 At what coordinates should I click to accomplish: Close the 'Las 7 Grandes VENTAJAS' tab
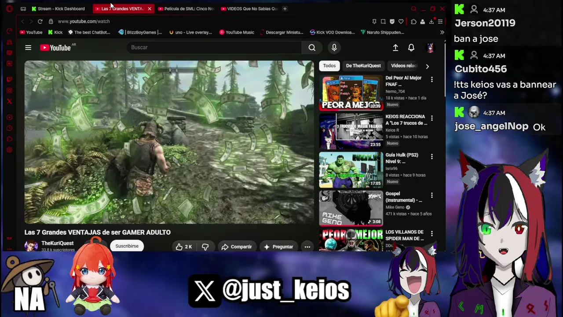pos(150,8)
